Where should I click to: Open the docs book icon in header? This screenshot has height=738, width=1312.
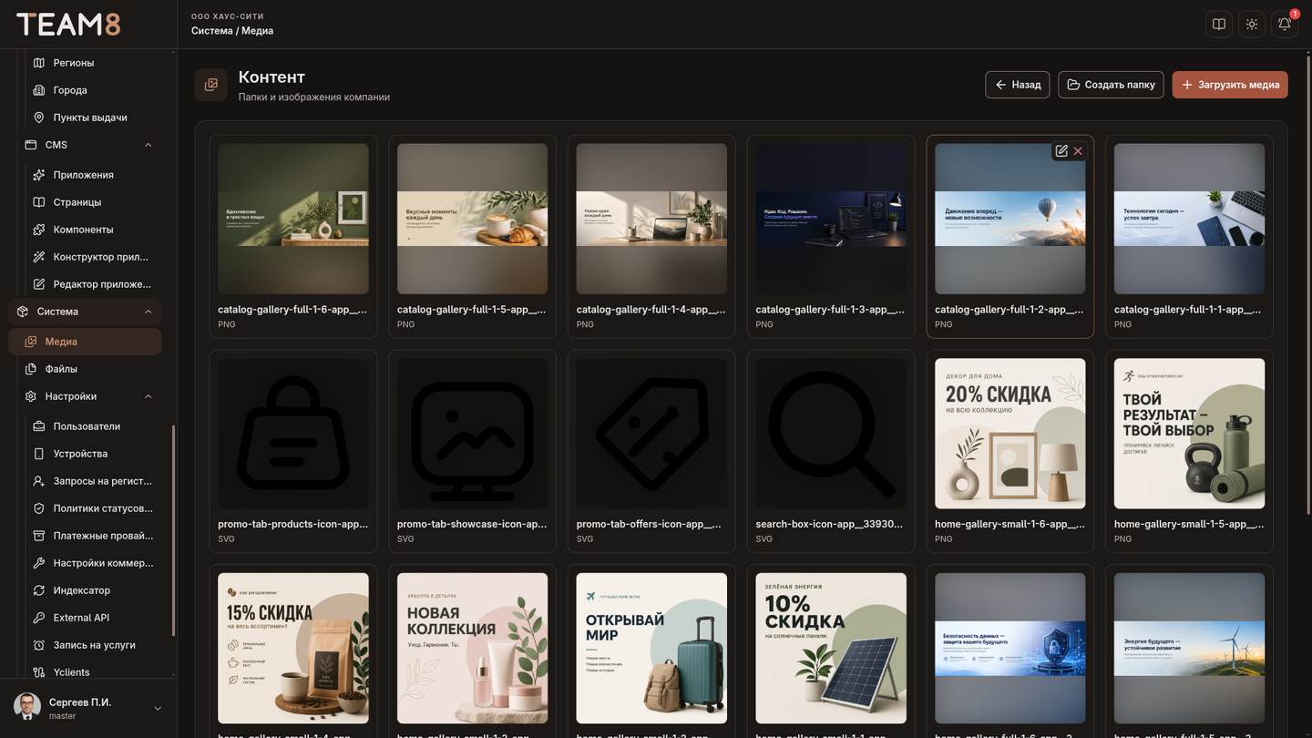pos(1219,25)
